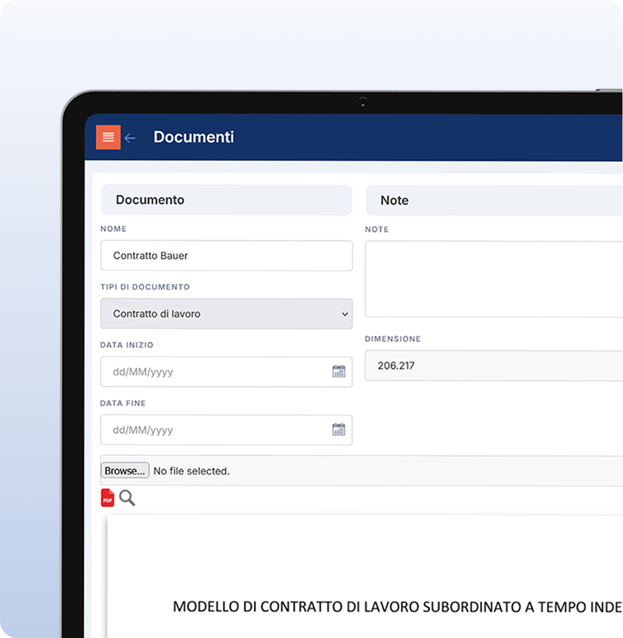The height and width of the screenshot is (638, 623).
Task: Click inside the empty Note textarea
Action: [493, 278]
